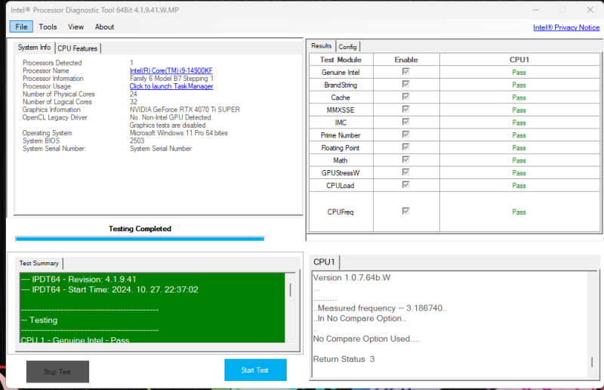Toggle the Genuine Intel test checkbox
The image size is (604, 390).
click(x=405, y=71)
